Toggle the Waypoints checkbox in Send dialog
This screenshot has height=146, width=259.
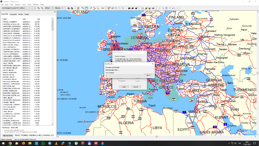(x=117, y=81)
